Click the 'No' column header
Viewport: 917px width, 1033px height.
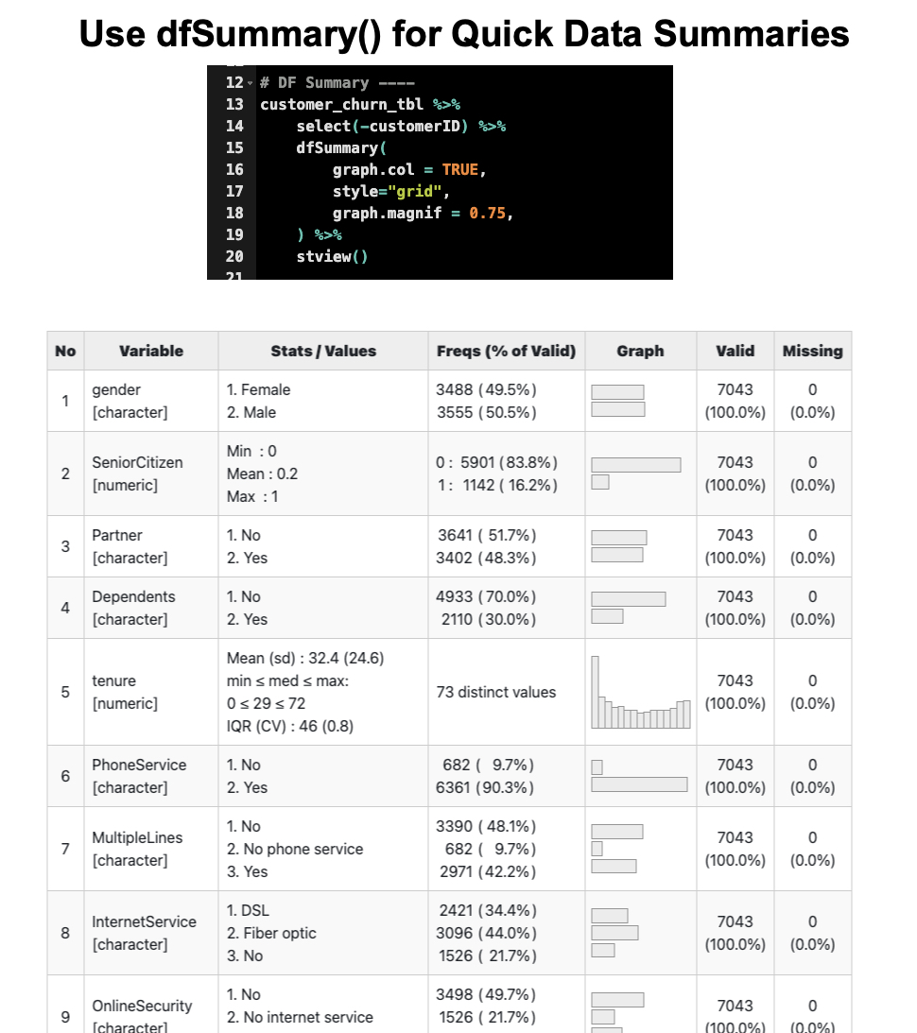click(65, 352)
